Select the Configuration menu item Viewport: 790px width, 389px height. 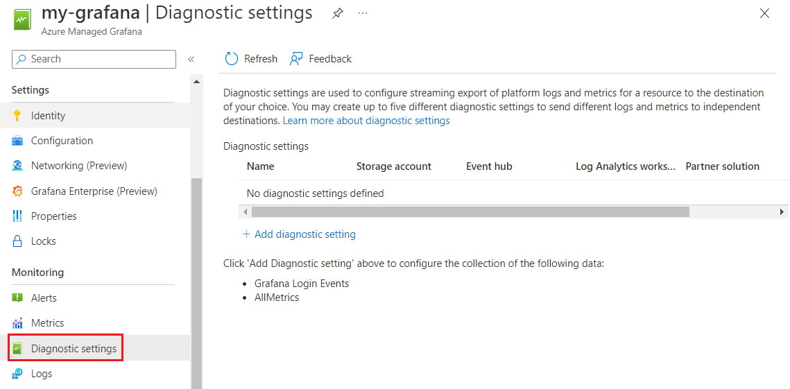pyautogui.click(x=62, y=141)
